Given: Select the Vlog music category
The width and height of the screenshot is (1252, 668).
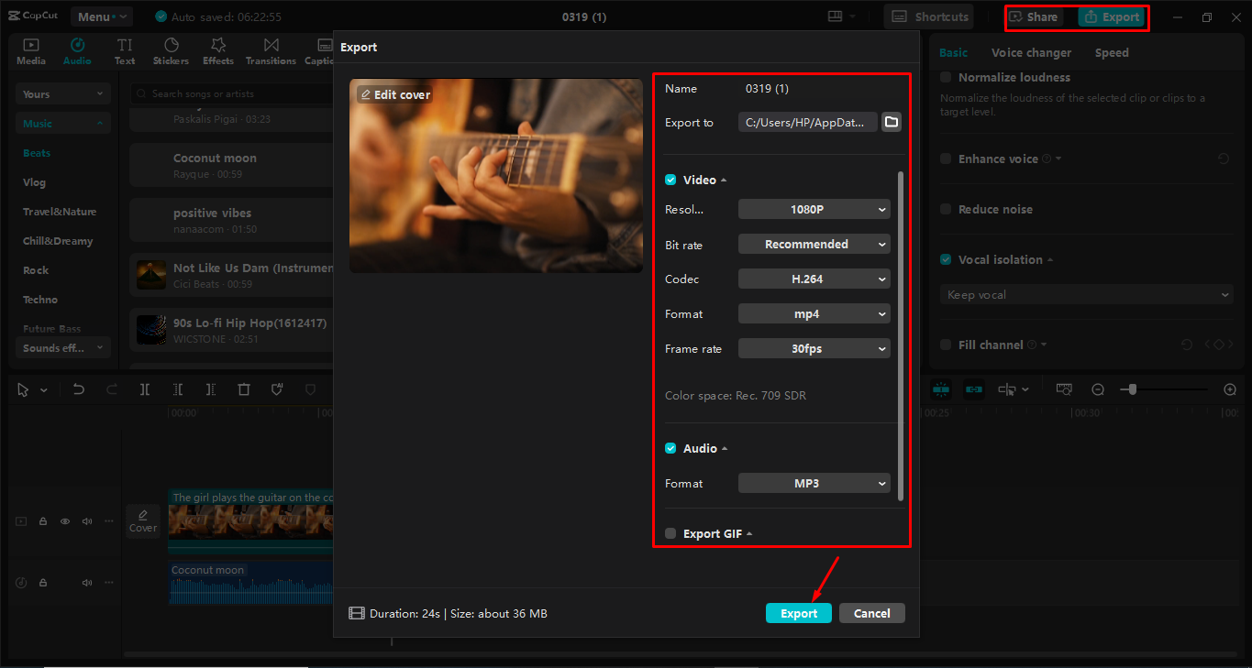Looking at the screenshot, I should coord(34,182).
